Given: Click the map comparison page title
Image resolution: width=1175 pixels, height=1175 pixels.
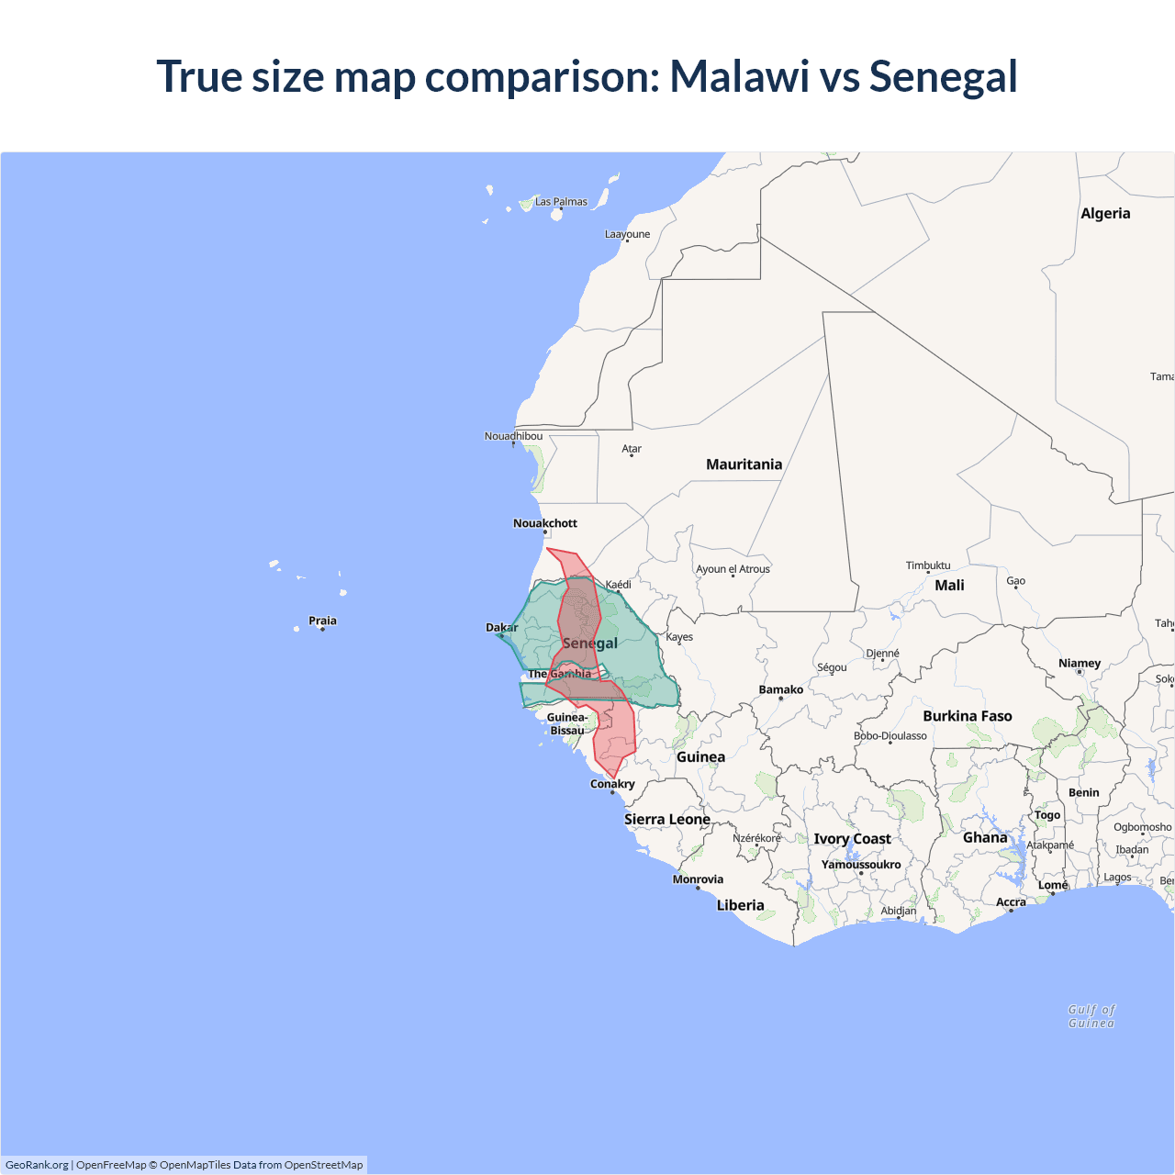Looking at the screenshot, I should tap(587, 76).
